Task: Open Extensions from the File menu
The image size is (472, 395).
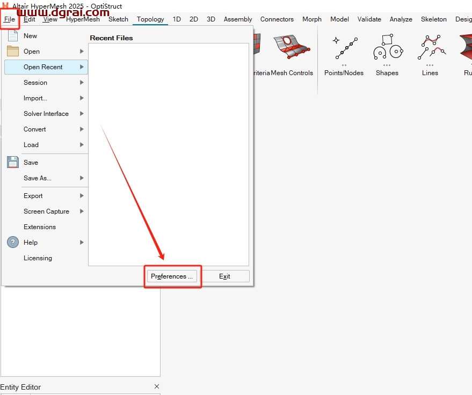Action: pos(46,227)
